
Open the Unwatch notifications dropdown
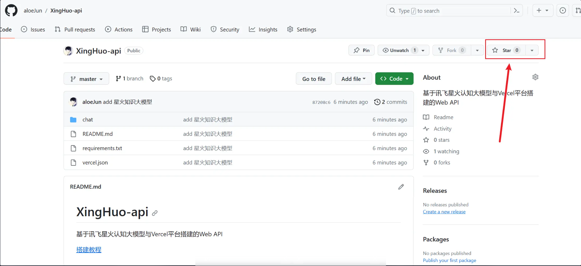point(403,50)
